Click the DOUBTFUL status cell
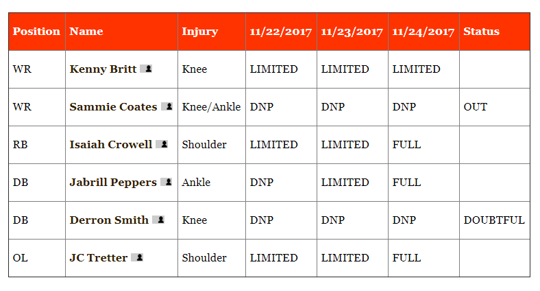540x291 pixels. point(494,220)
